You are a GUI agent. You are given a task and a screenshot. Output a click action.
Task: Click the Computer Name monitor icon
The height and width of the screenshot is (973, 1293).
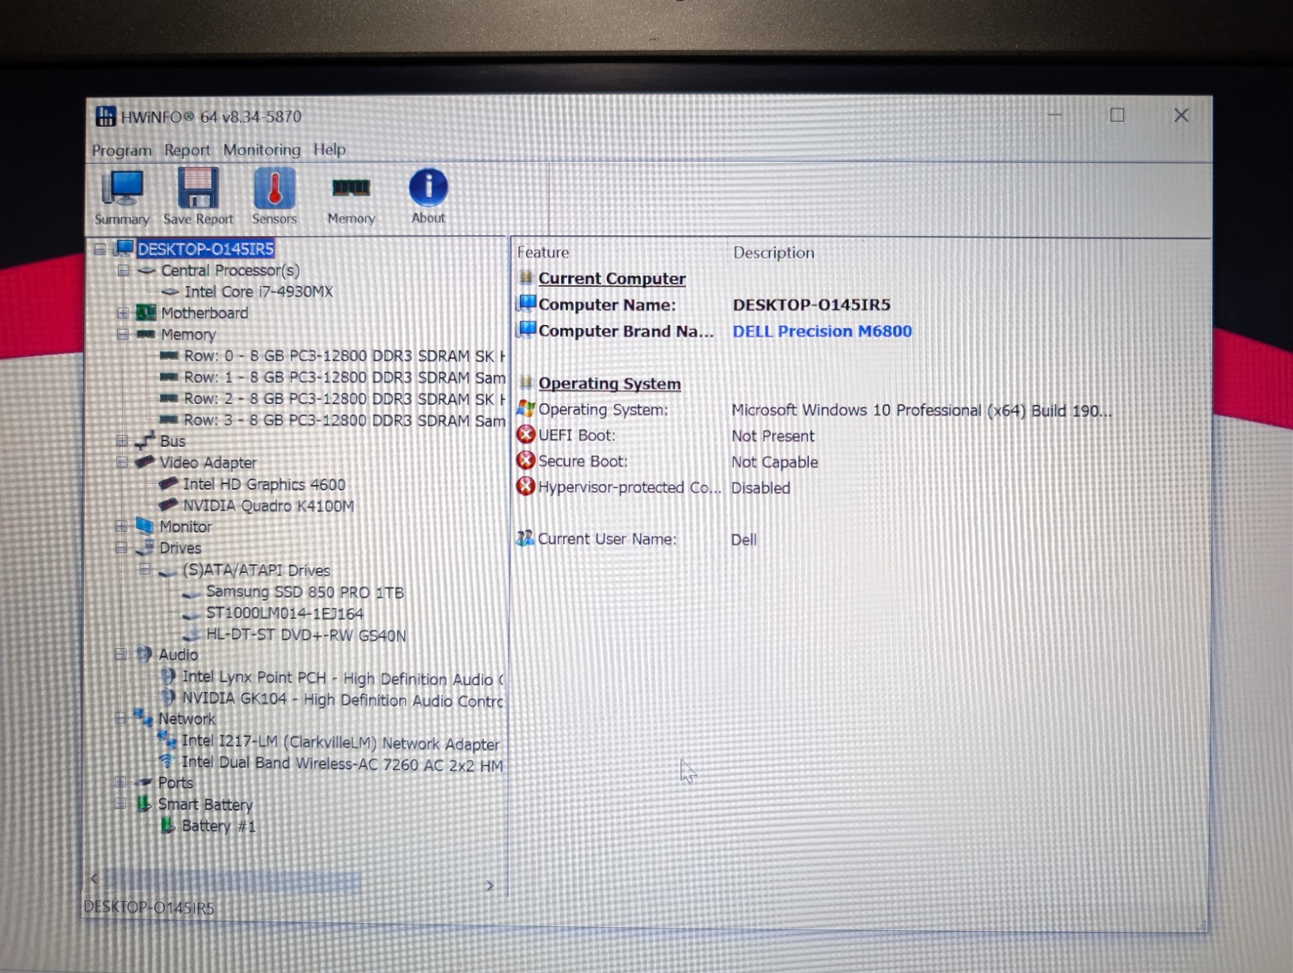coord(527,304)
